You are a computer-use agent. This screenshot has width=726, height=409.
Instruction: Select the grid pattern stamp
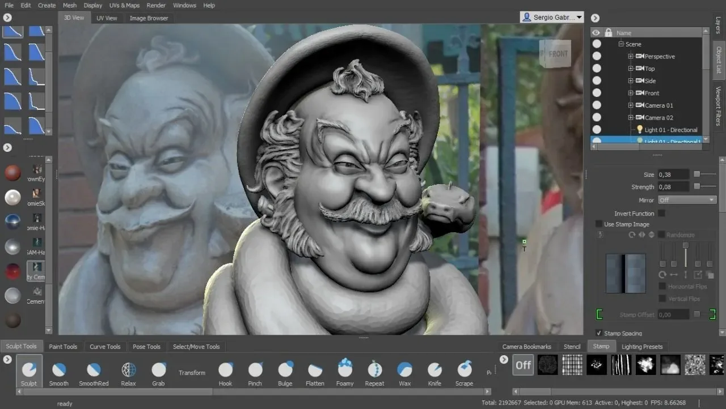click(572, 365)
